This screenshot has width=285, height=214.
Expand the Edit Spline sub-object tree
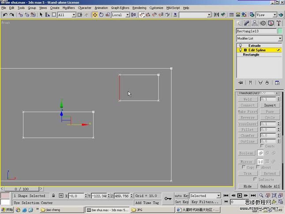click(245, 50)
